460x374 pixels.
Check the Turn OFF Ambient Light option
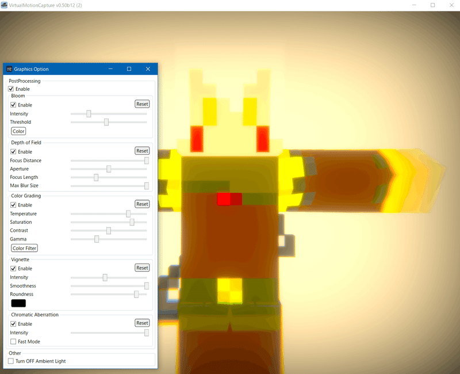[11, 361]
